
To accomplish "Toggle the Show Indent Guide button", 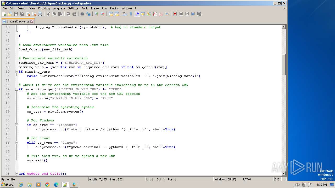I will [x=137, y=14].
